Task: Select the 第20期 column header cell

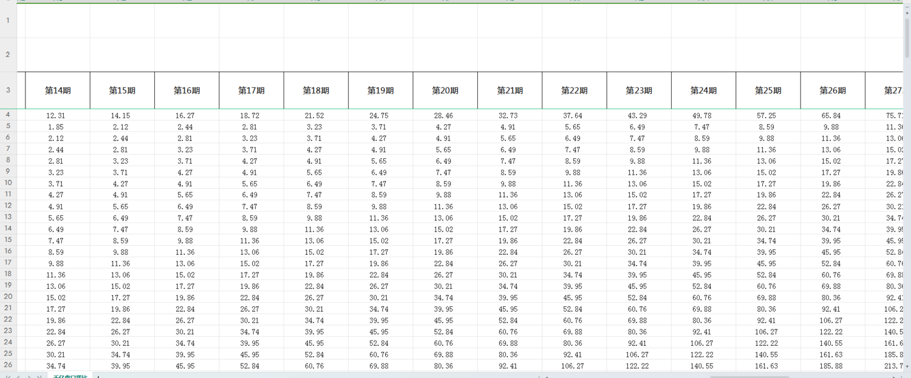Action: (445, 90)
